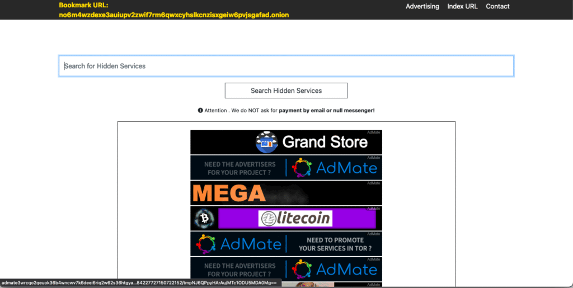Open the orange MEGA banner
Image resolution: width=573 pixels, height=288 pixels.
(229, 193)
